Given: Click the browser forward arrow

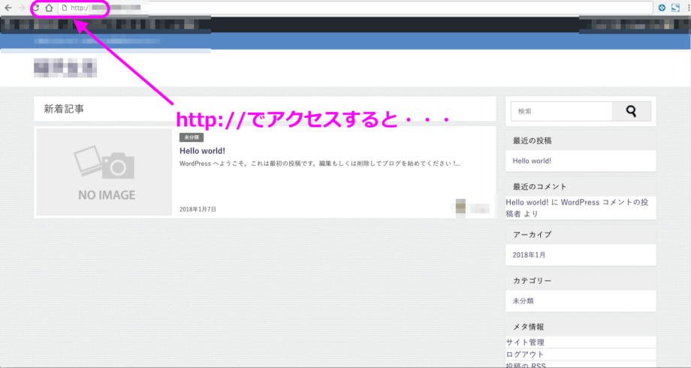Looking at the screenshot, I should 21,8.
